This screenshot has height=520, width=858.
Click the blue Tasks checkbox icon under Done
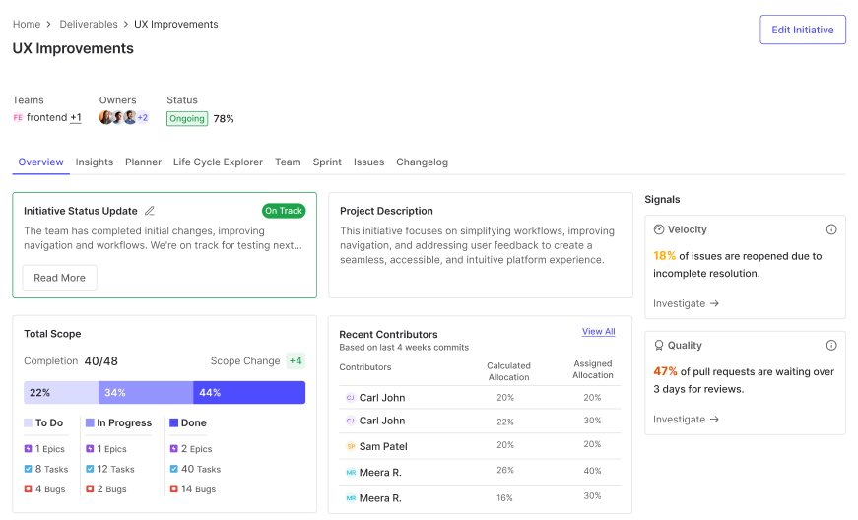[x=174, y=469]
